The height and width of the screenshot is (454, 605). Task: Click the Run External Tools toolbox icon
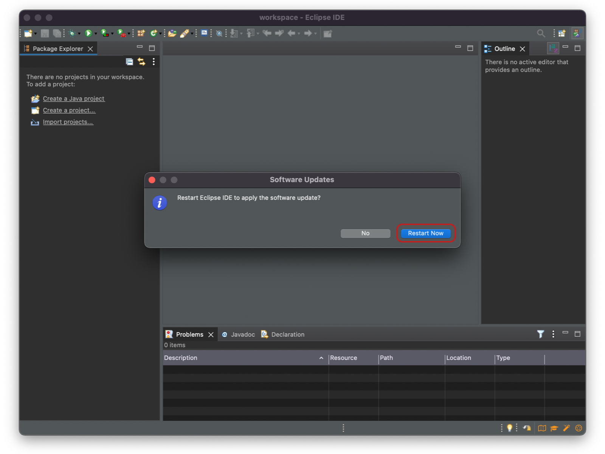(x=121, y=33)
